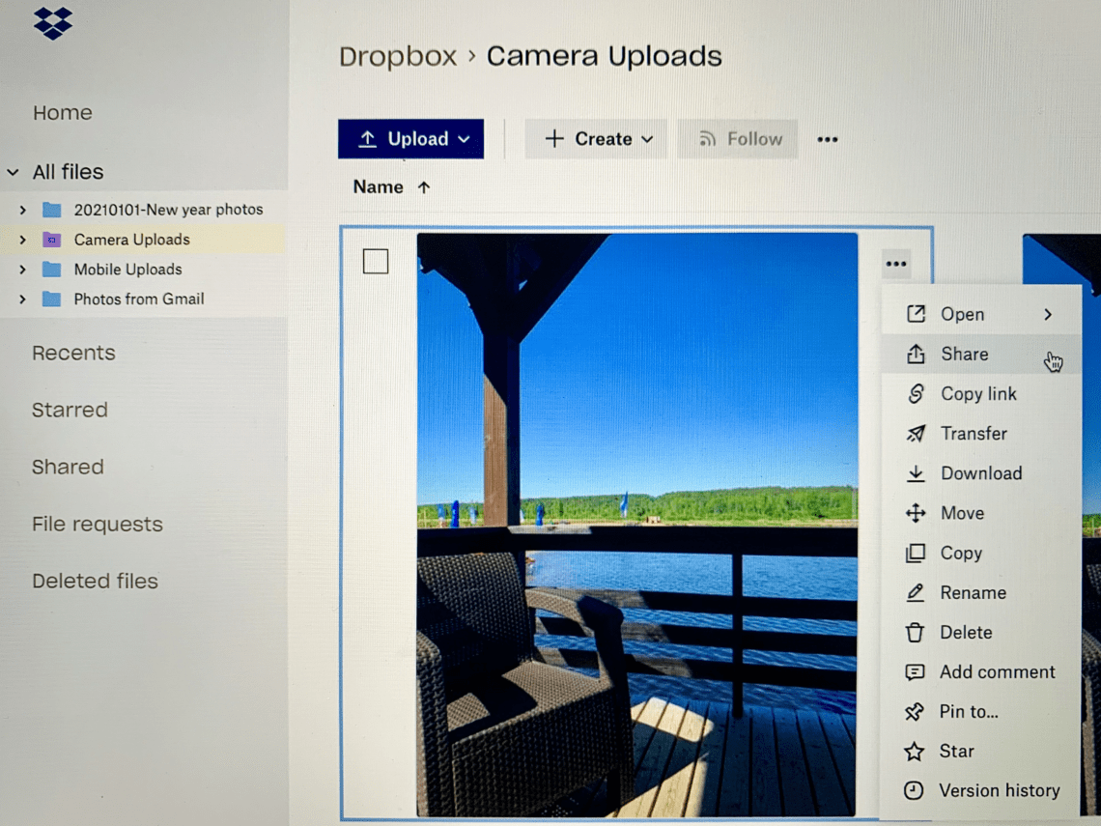Click the Transfer paper plane icon

coord(916,434)
